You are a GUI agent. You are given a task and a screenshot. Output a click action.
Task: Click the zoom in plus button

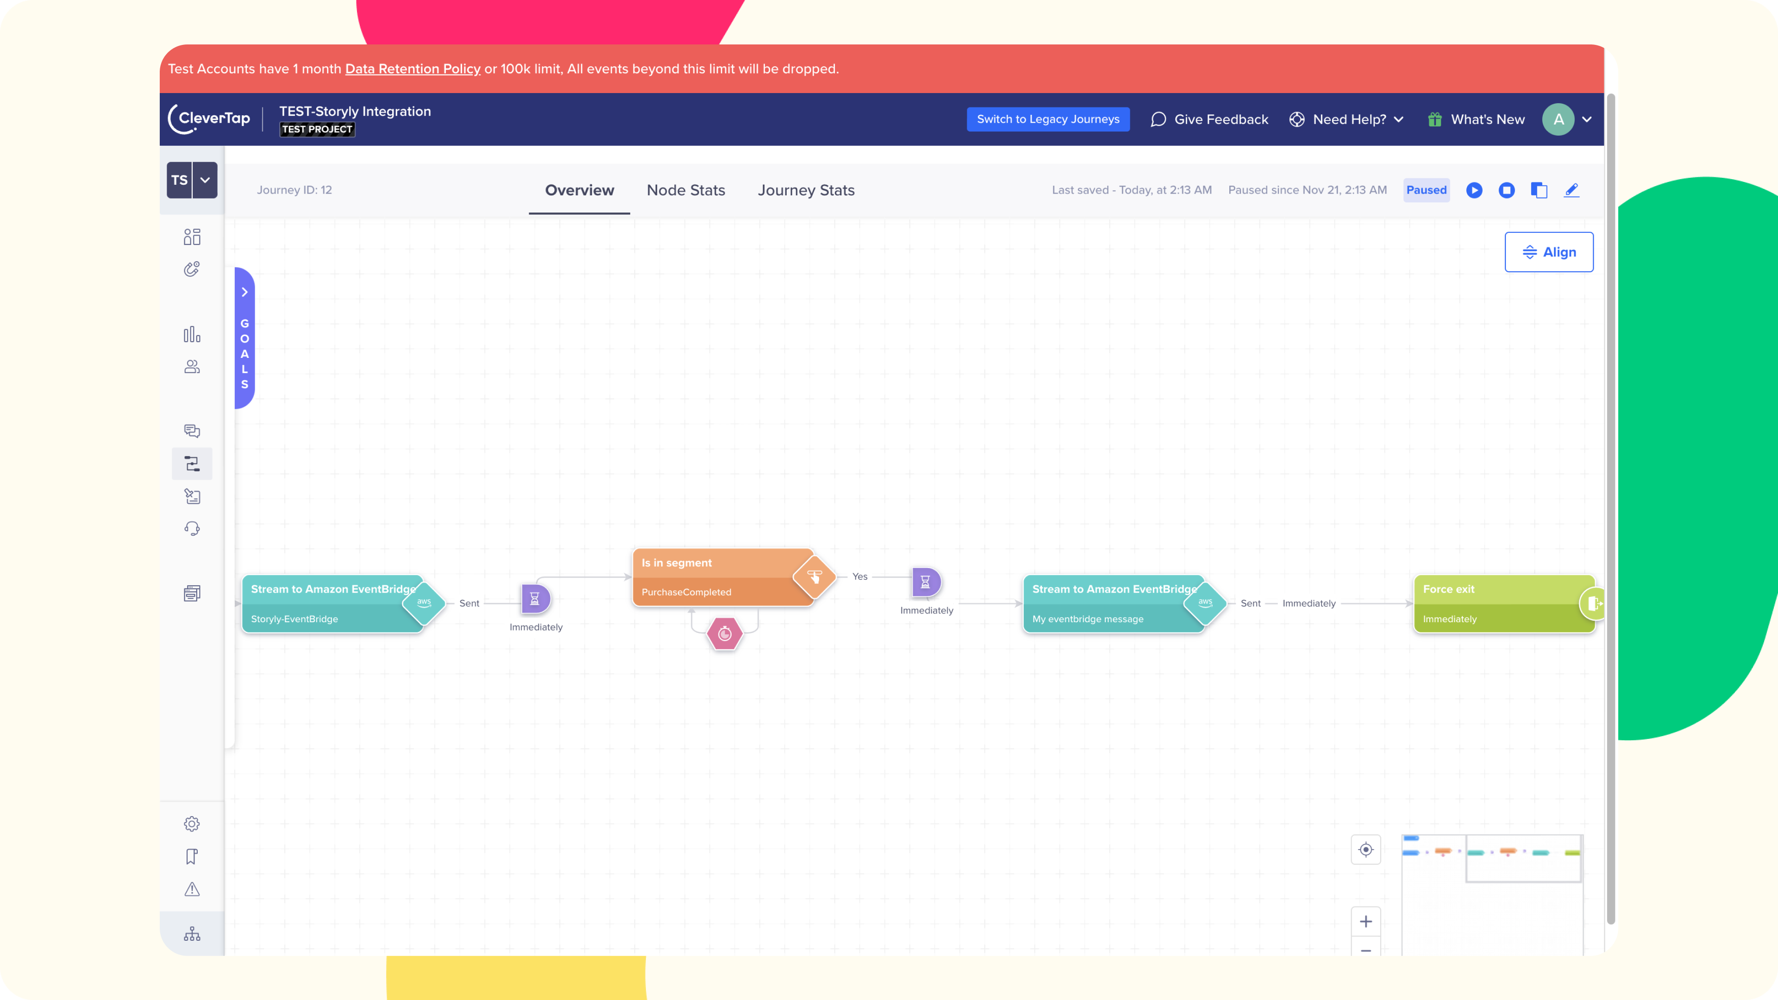coord(1365,921)
